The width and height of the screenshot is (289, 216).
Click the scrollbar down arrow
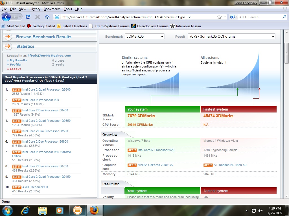[x=287, y=196]
